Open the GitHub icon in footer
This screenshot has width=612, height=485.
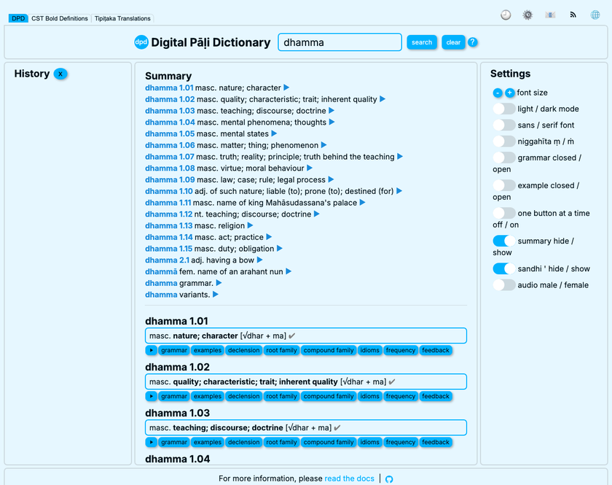point(389,479)
